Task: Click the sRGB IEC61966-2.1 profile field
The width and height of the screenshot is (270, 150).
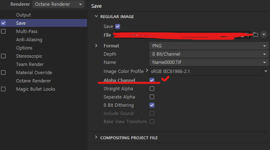Action: pos(206,71)
